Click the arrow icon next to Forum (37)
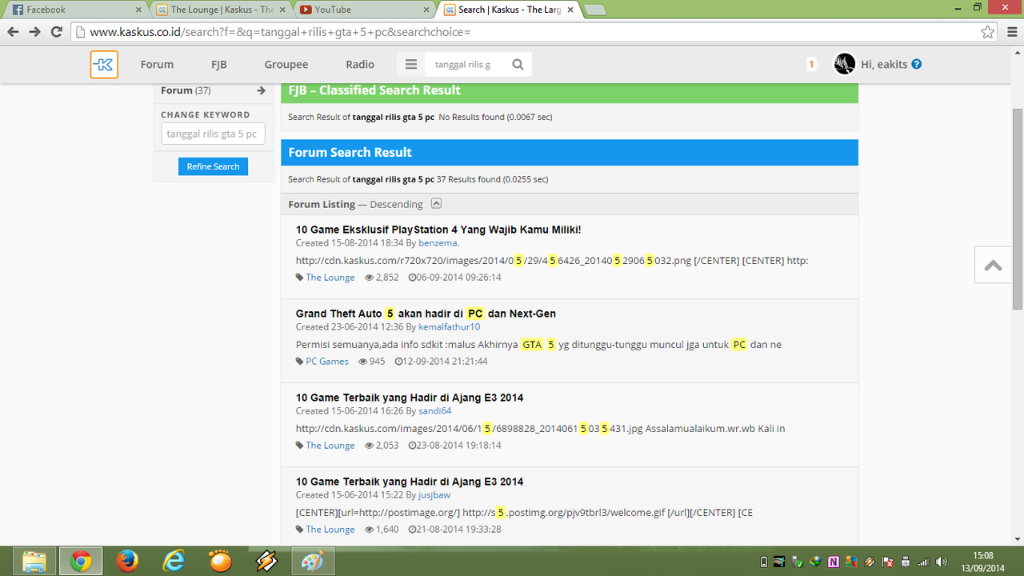This screenshot has width=1024, height=576. 261,90
